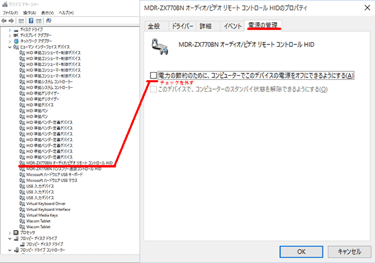Image resolution: width=375 pixels, height=263 pixels.
Task: Click the ディスプレイ アダプター display icon
Action: point(15,35)
